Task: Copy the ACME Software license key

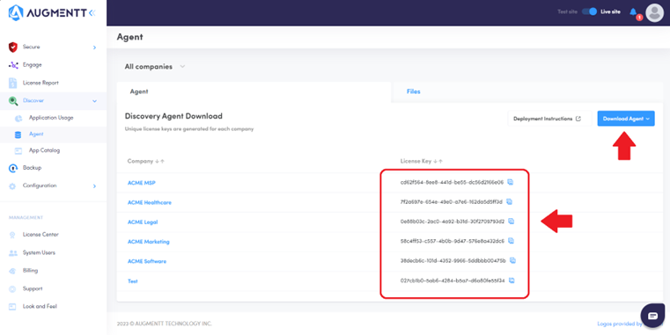Action: (512, 260)
